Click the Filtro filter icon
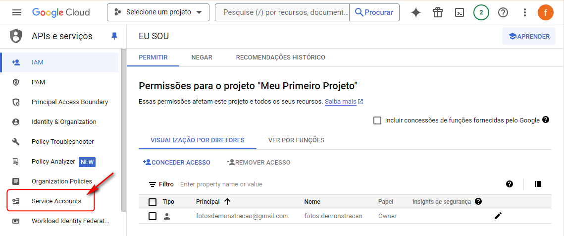Image resolution: width=564 pixels, height=236 pixels. (x=153, y=184)
